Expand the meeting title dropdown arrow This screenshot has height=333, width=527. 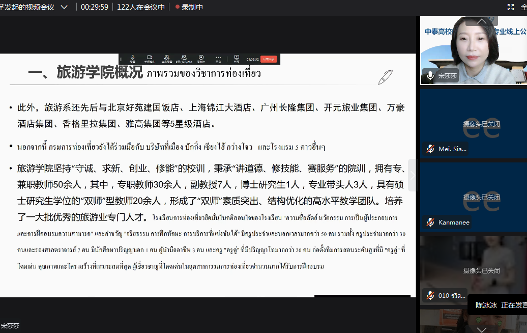pyautogui.click(x=64, y=7)
